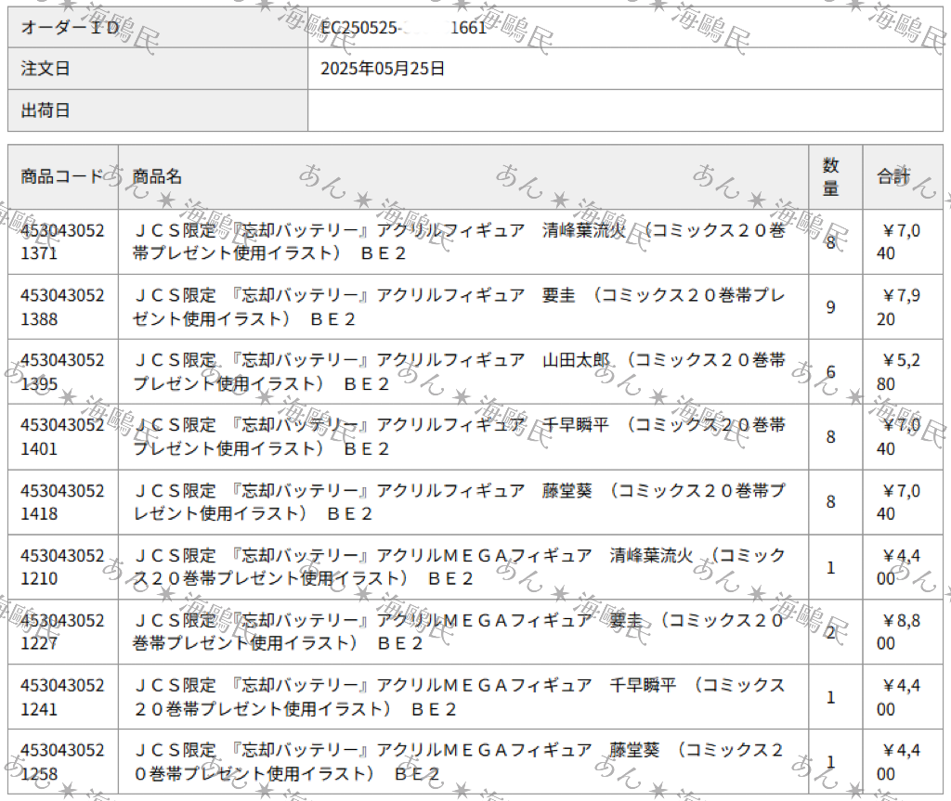Click the 注文日 label cell

[158, 69]
